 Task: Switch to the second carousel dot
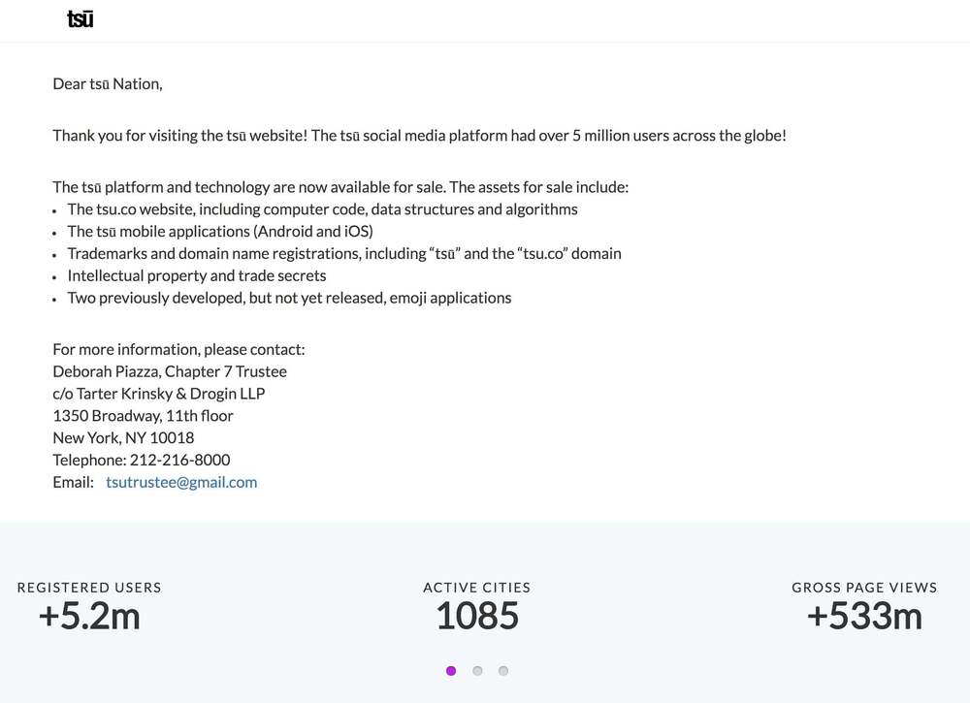[477, 671]
